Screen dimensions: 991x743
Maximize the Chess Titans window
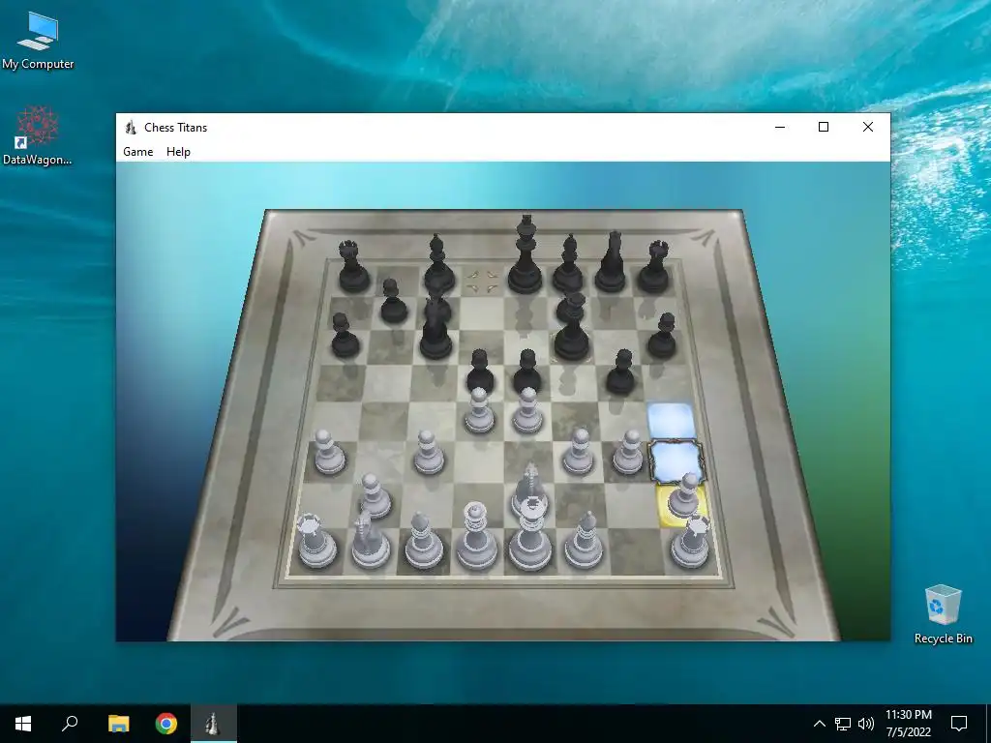824,127
